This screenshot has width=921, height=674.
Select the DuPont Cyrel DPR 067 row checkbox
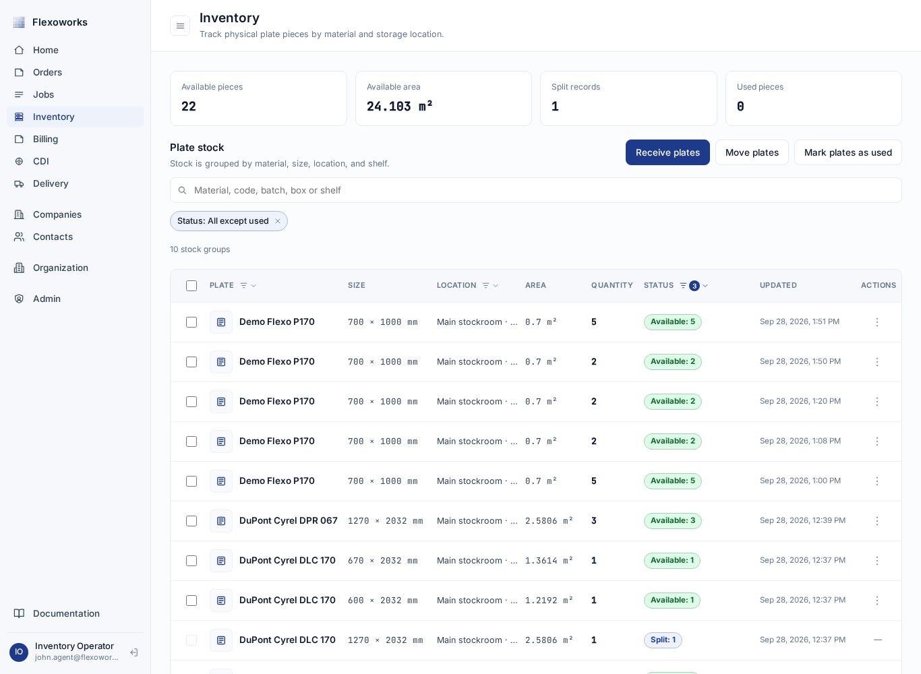point(191,521)
